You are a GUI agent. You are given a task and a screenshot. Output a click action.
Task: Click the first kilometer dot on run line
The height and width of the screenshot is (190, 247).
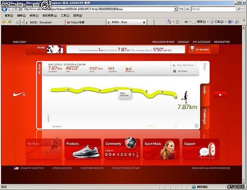[68, 89]
